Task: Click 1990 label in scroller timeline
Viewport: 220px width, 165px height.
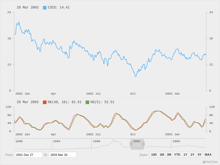Action: (19, 141)
